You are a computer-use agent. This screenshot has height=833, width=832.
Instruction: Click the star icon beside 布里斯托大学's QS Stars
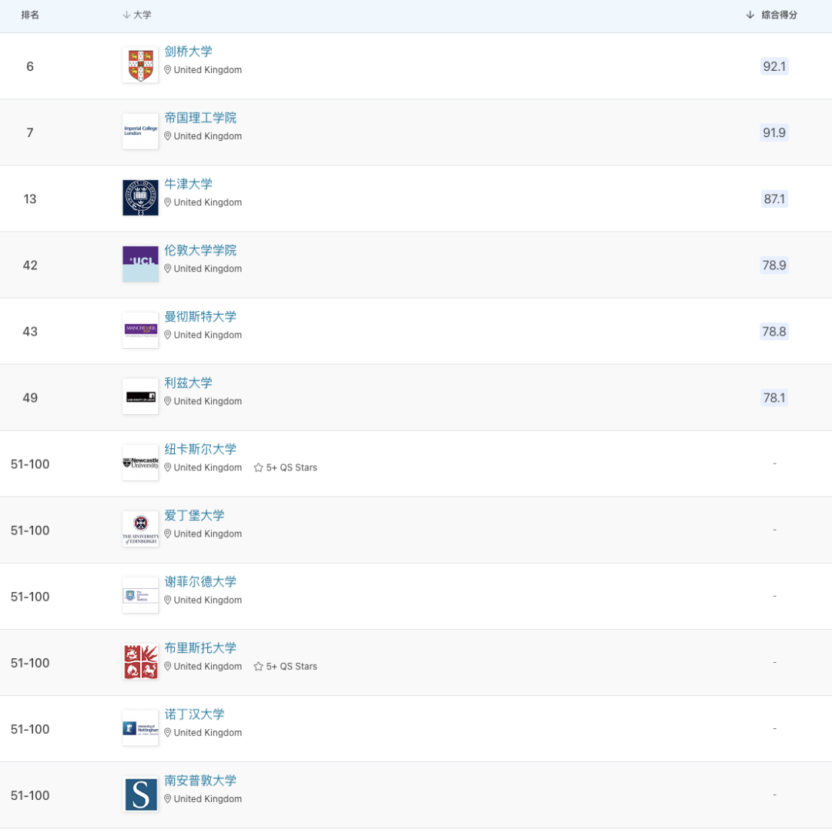coord(257,666)
